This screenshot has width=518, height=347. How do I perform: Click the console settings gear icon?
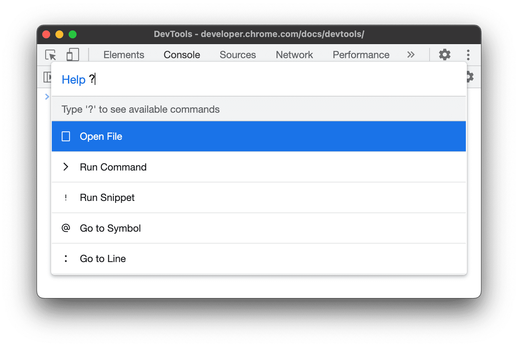470,77
